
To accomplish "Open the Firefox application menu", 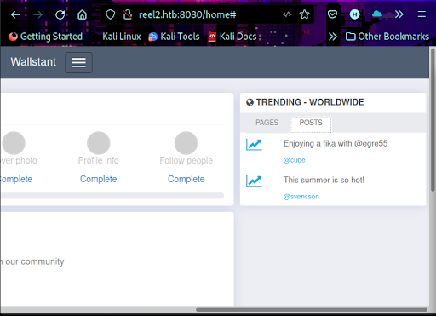I will [x=422, y=14].
